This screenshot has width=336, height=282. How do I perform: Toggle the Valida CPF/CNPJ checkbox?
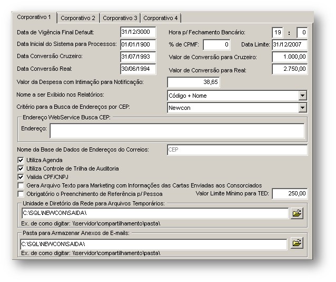pyautogui.click(x=21, y=177)
